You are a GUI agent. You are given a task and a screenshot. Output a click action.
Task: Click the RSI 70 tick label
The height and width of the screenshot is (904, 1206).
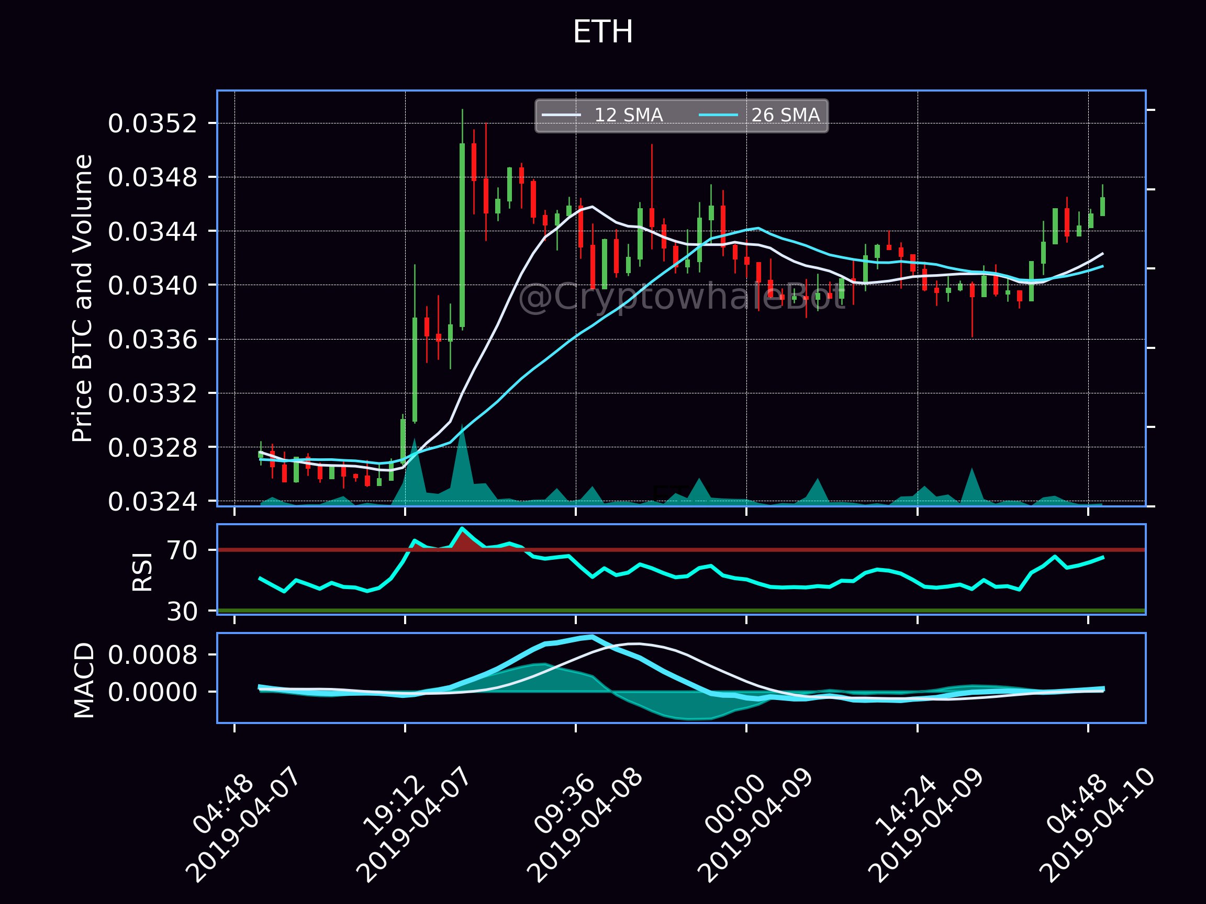[x=182, y=550]
